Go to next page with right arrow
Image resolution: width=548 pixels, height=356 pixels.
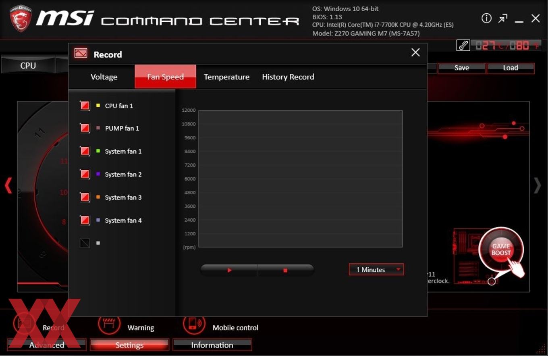point(537,185)
